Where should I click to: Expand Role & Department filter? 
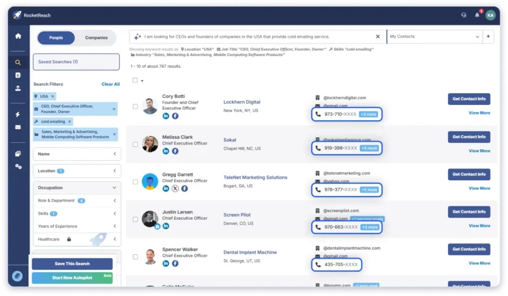tap(77, 201)
